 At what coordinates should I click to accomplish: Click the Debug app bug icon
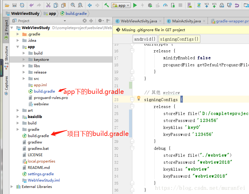[x=150, y=5]
